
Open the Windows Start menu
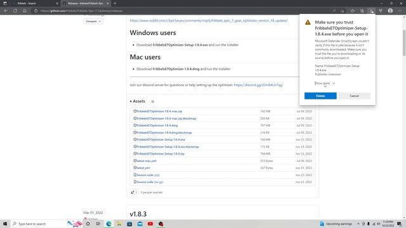coord(5,224)
